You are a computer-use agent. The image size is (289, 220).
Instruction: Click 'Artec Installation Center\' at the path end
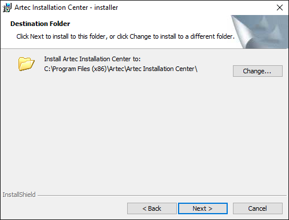point(162,69)
